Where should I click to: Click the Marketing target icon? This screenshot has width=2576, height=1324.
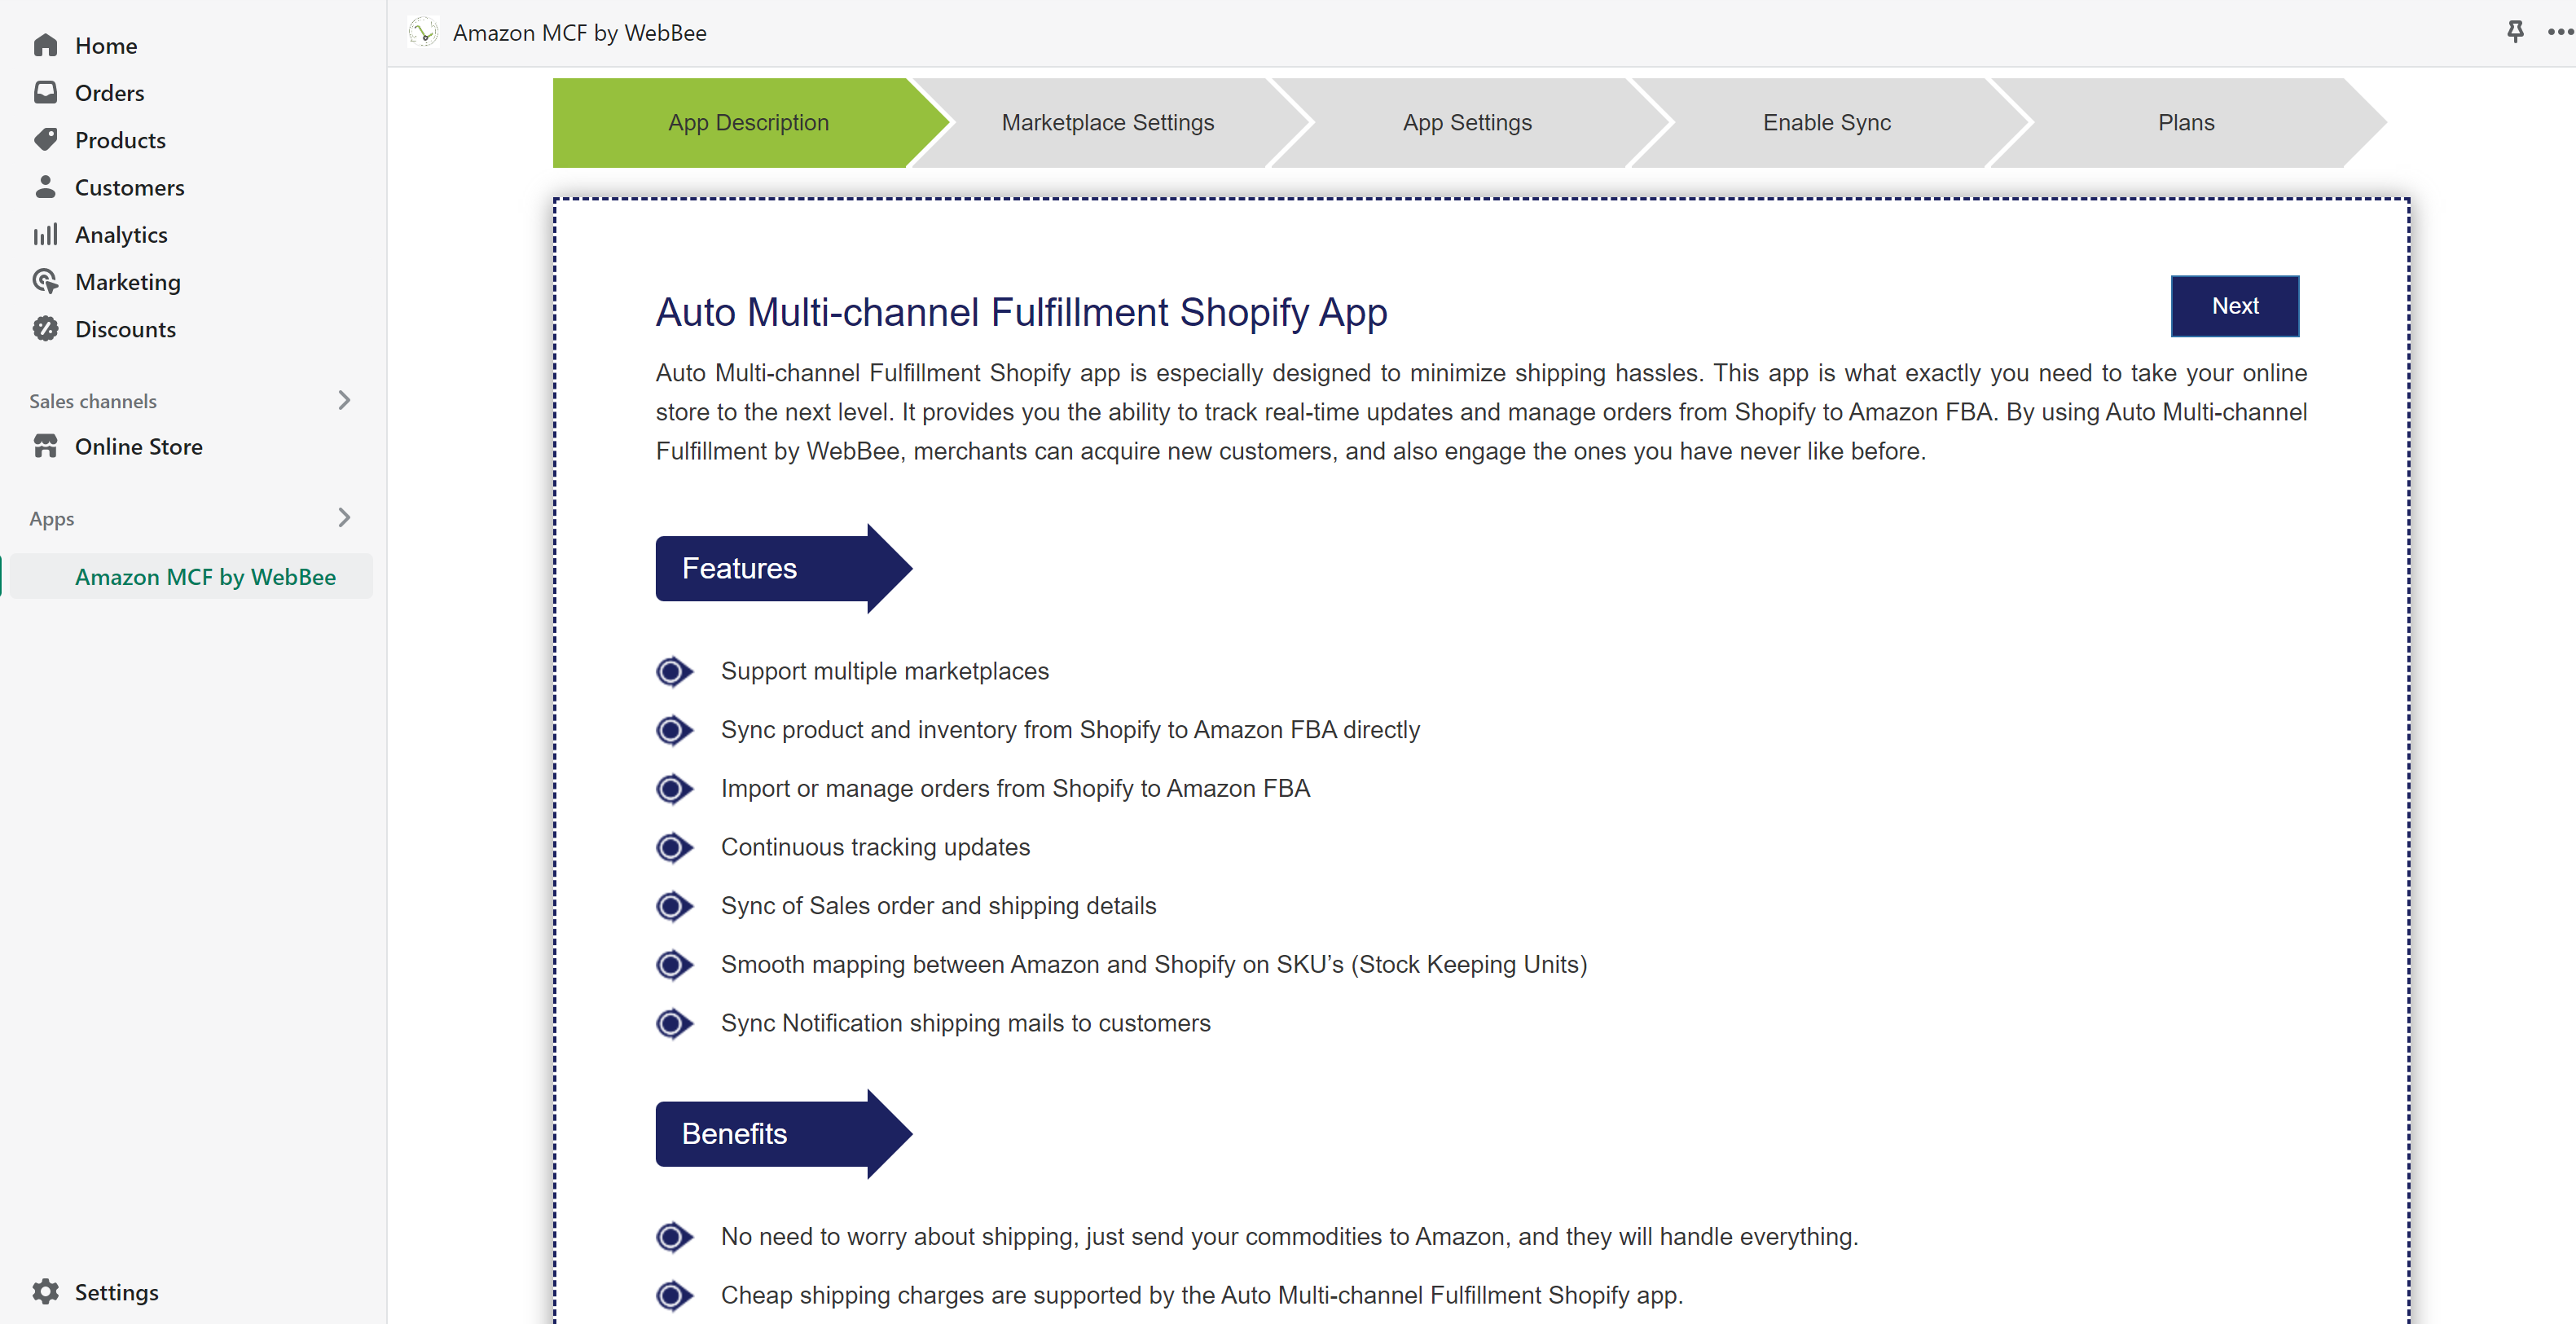pos(45,282)
